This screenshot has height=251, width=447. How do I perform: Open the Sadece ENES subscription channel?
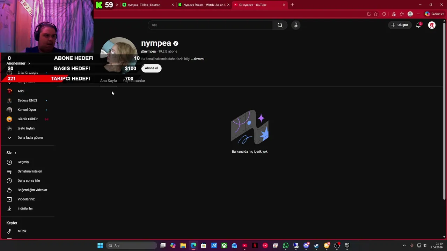coord(27,100)
